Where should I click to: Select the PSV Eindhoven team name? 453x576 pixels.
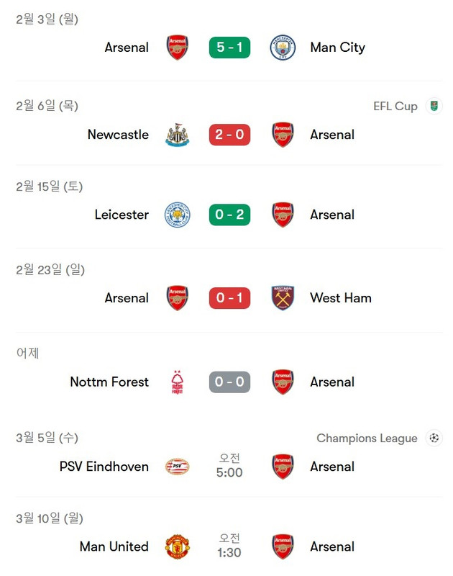(104, 467)
